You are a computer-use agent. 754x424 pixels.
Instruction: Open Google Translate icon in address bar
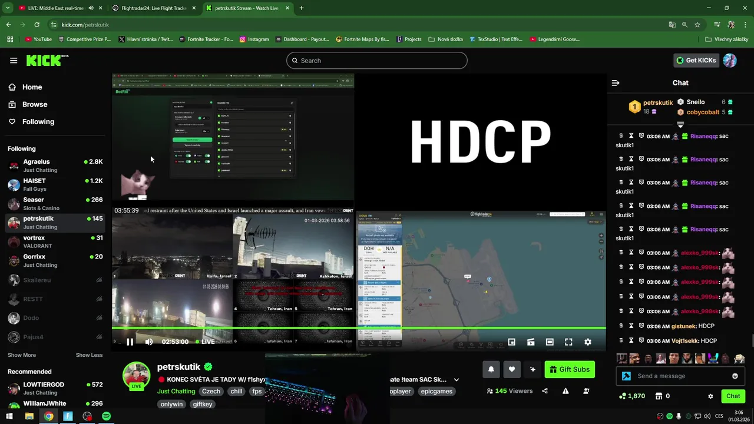point(672,25)
